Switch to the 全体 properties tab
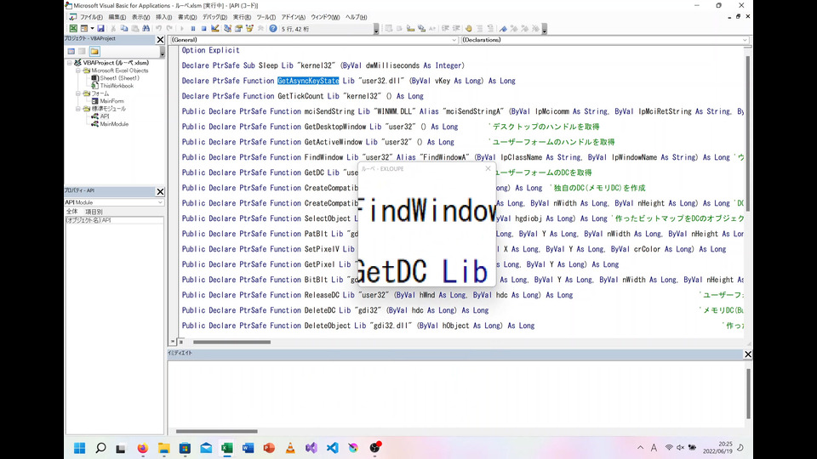This screenshot has width=817, height=459. (71, 212)
